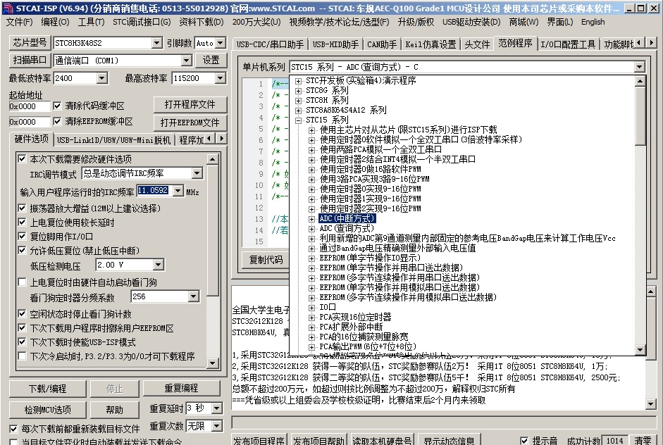Switch to USB-CDC/串口助手 tab
This screenshot has height=445, width=663.
(270, 44)
